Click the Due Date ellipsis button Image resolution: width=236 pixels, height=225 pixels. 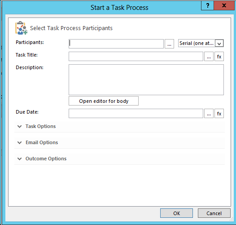coord(209,114)
